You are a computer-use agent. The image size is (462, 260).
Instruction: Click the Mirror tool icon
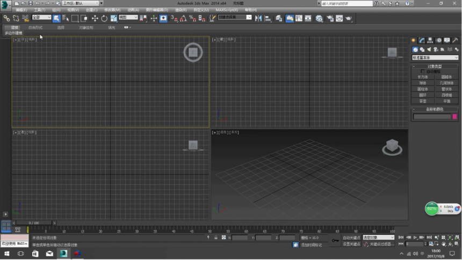click(x=258, y=18)
